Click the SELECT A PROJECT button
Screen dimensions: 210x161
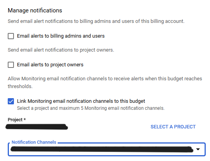pyautogui.click(x=173, y=127)
